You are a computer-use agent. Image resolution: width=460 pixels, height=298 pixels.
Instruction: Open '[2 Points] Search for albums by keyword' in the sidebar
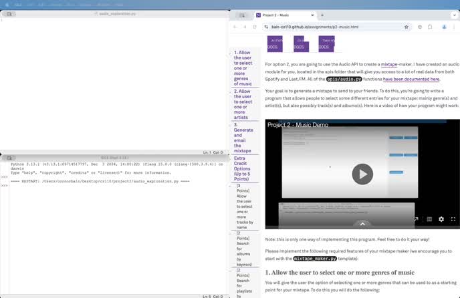[x=244, y=249]
